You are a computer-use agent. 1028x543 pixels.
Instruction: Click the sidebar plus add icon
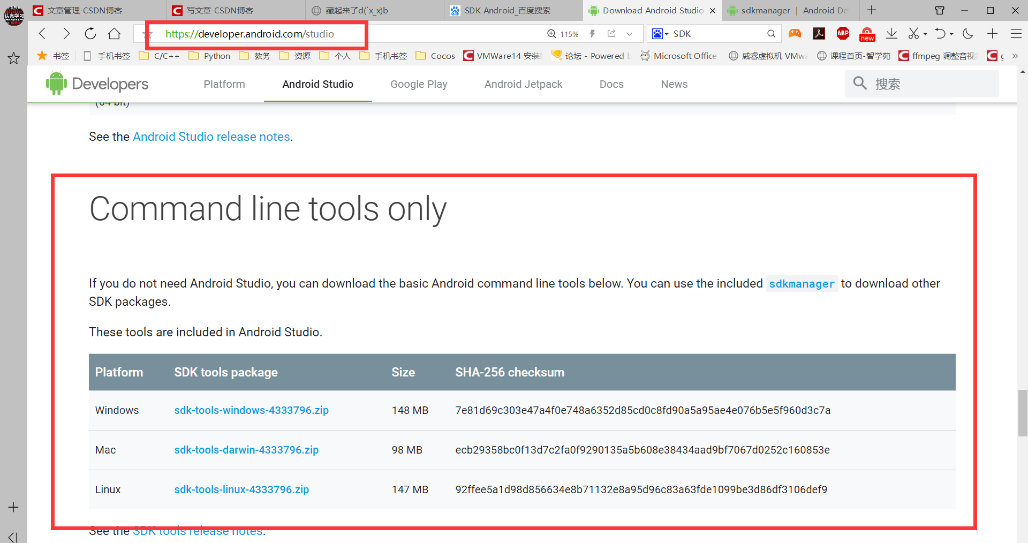click(x=13, y=507)
